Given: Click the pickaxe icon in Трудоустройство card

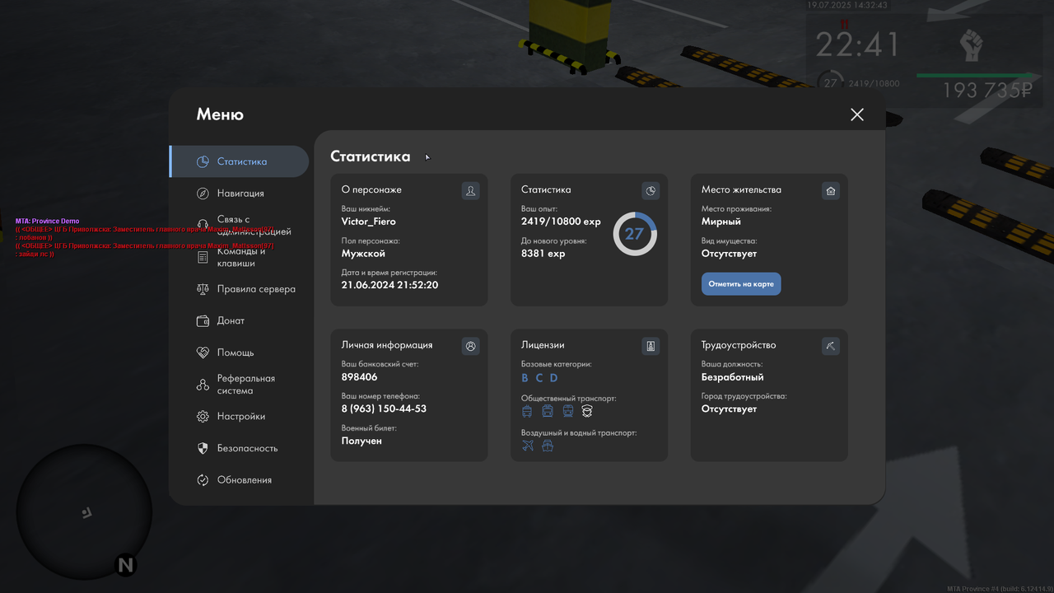Looking at the screenshot, I should click(x=831, y=346).
